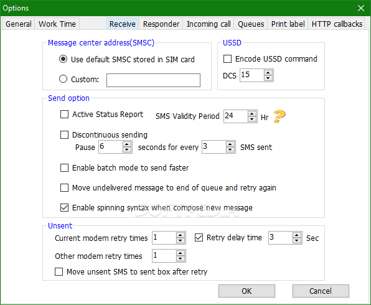This screenshot has height=305, width=371.
Task: Click the Current modem retry times field
Action: click(164, 238)
